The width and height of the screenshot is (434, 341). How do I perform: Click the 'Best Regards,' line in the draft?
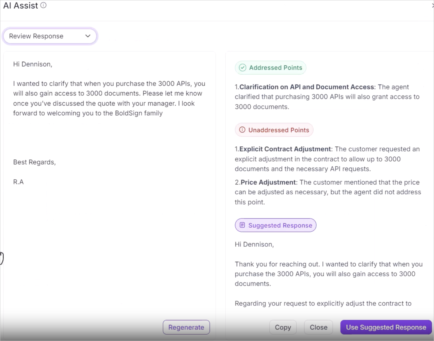pos(34,162)
